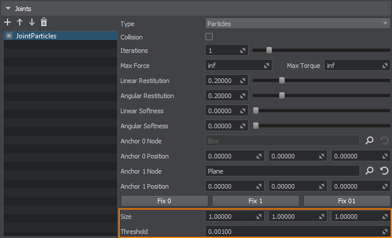Click the Max Torque field spinner icon
Screen dimensions: 392x238
coord(385,66)
